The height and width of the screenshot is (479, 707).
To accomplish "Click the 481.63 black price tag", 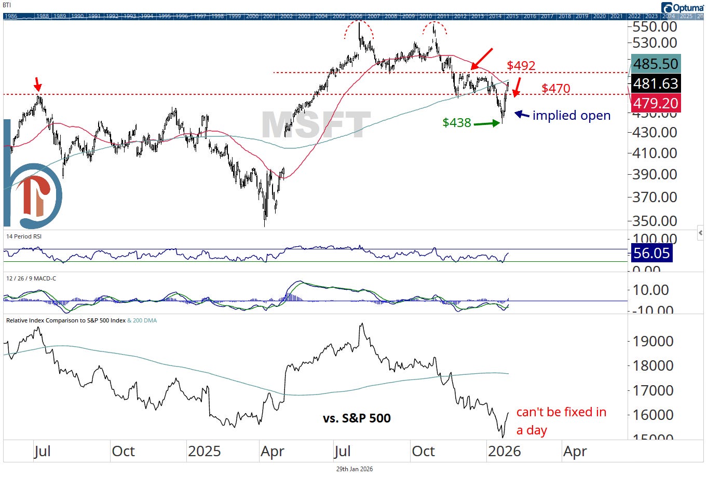I will (x=655, y=83).
